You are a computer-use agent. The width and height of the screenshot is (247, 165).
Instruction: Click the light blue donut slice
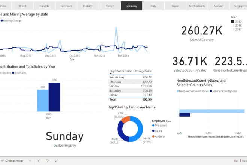[140, 129]
